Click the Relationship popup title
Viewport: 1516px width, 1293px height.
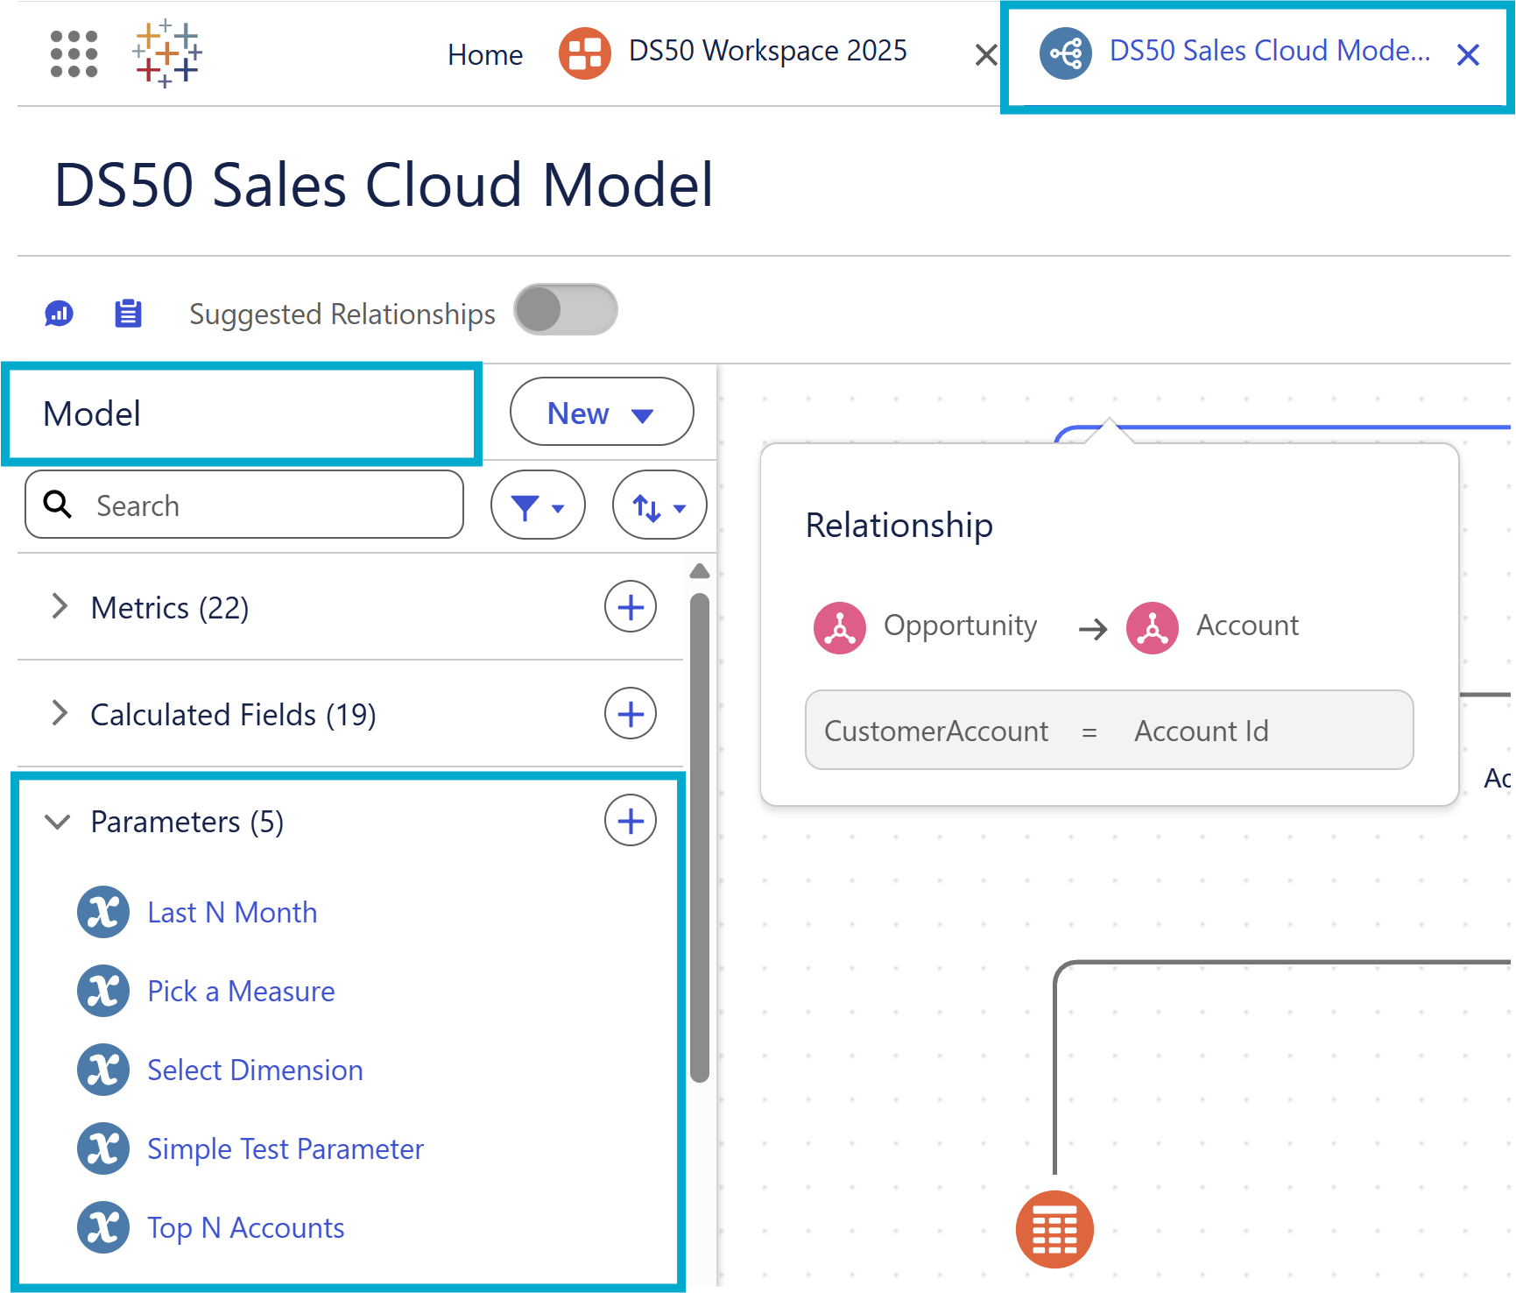coord(899,525)
